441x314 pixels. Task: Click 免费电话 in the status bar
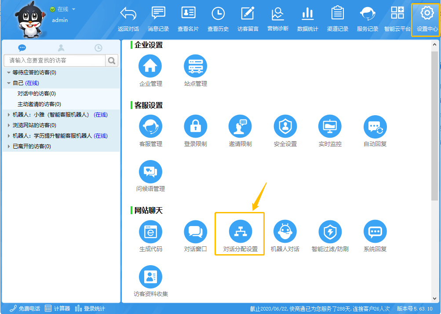pos(25,309)
